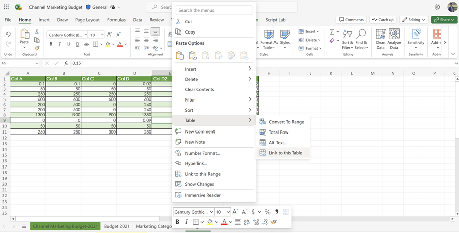Click the AutoSum sigma icon
This screenshot has height=233, width=459.
[332, 31]
